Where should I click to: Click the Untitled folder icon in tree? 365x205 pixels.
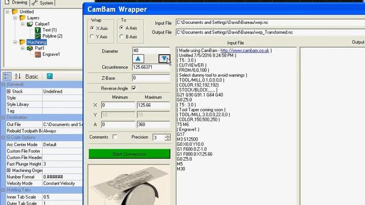15,11
